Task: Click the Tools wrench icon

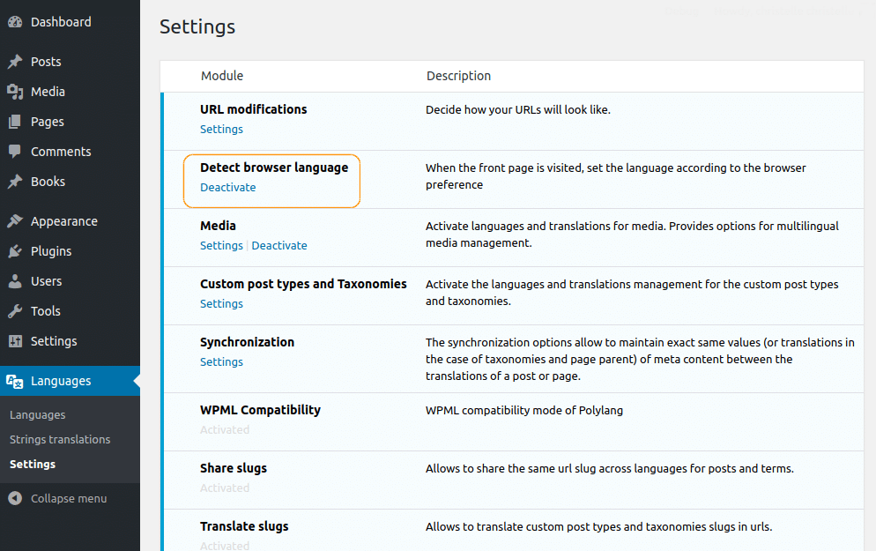Action: [15, 311]
